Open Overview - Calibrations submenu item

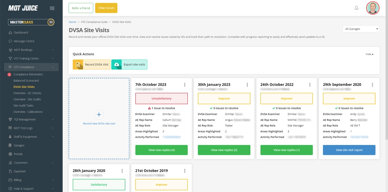click(x=28, y=112)
